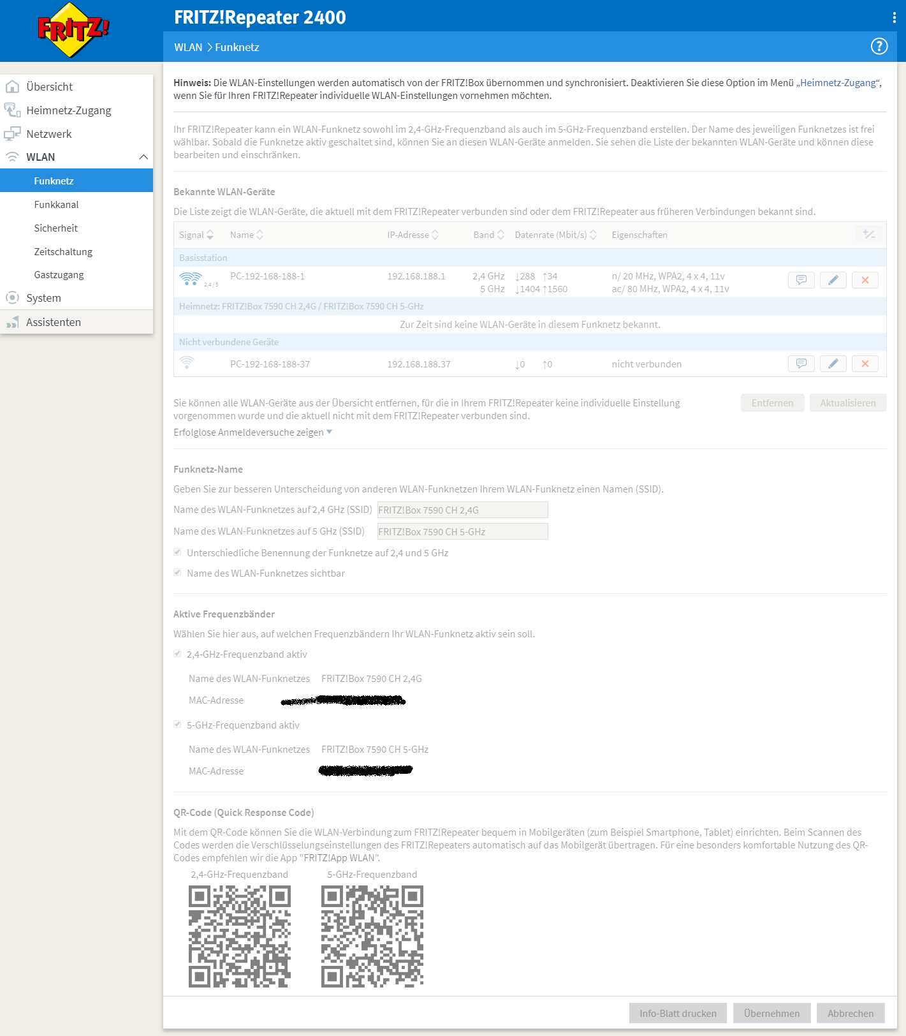Toggle 'Unterschiedliche Benennung der Funknetze' checkbox
906x1036 pixels.
177,552
